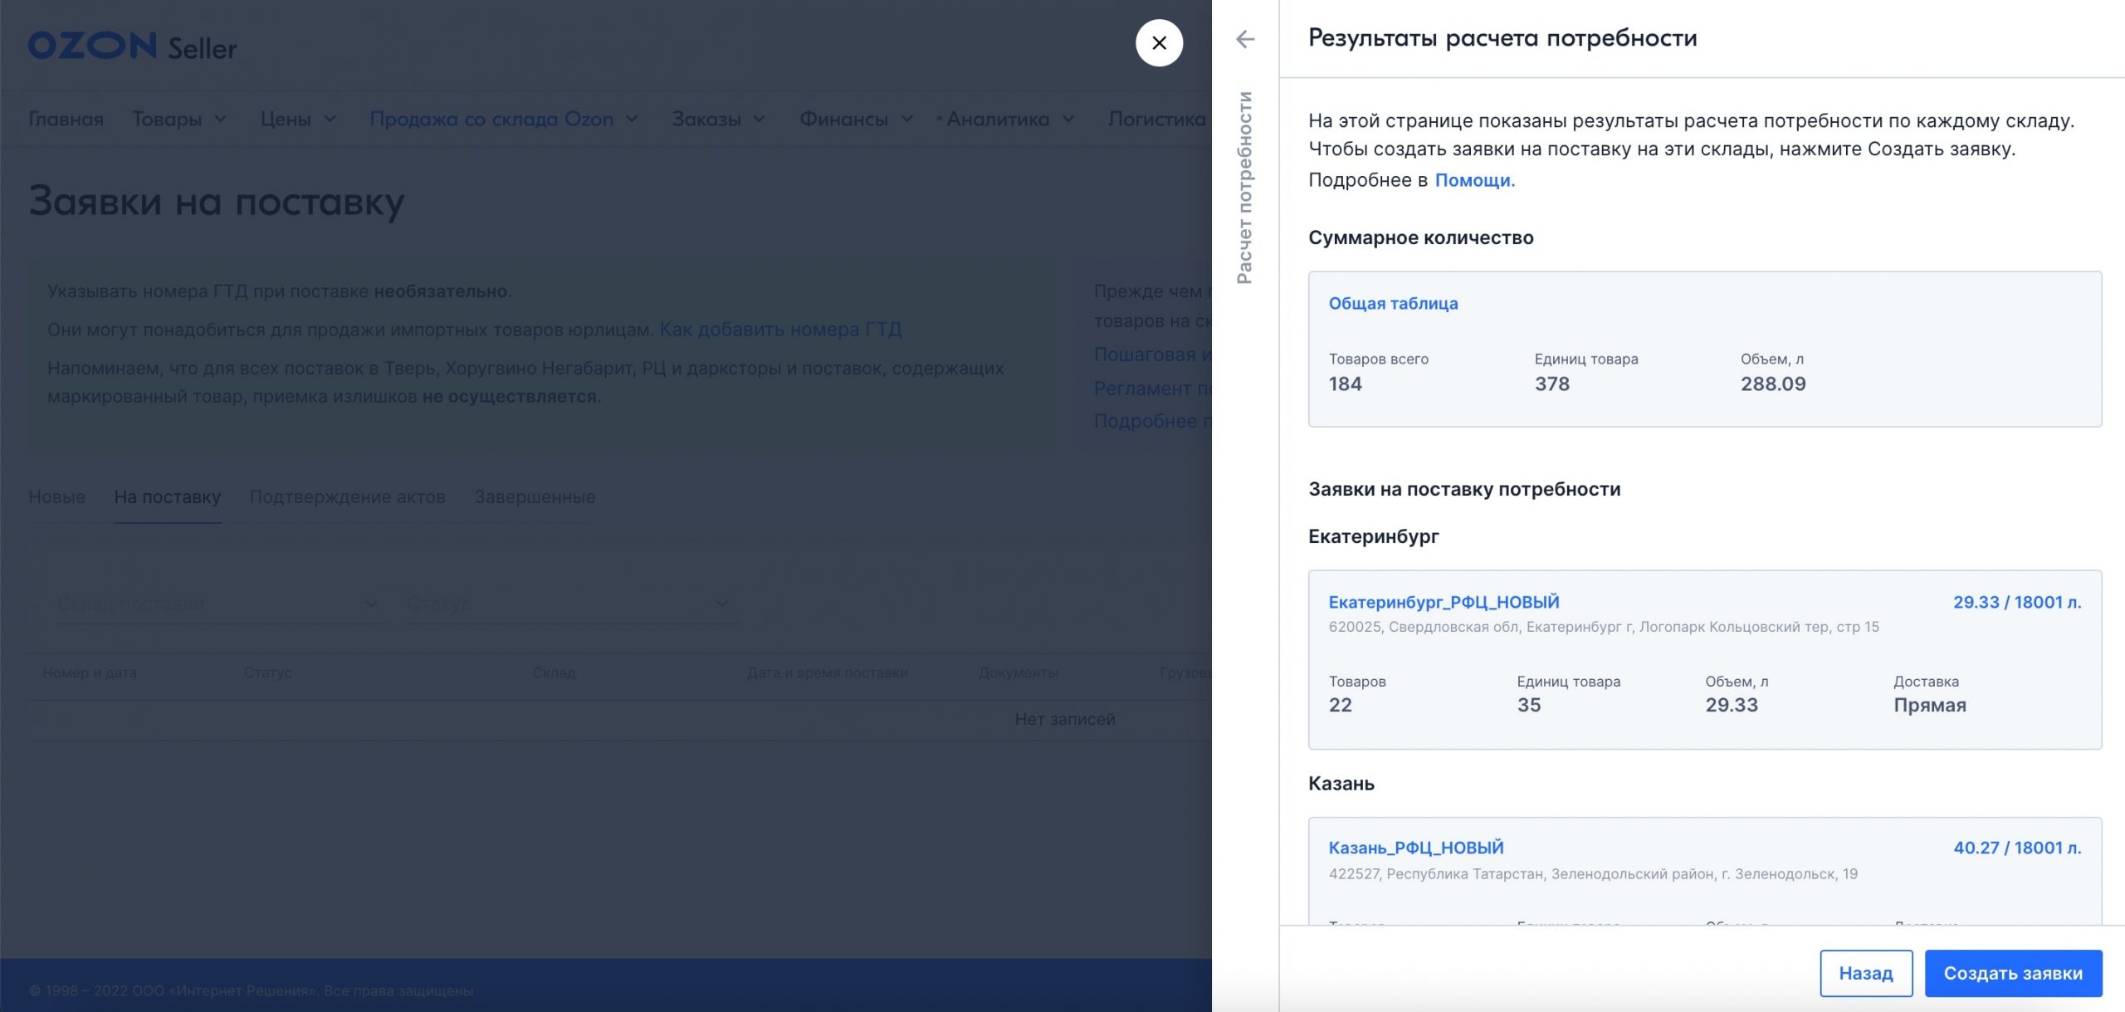
Task: Open the Помощи help link
Action: (1474, 180)
